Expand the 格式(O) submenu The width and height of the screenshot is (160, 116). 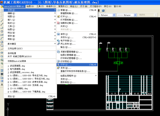(x=30, y=23)
